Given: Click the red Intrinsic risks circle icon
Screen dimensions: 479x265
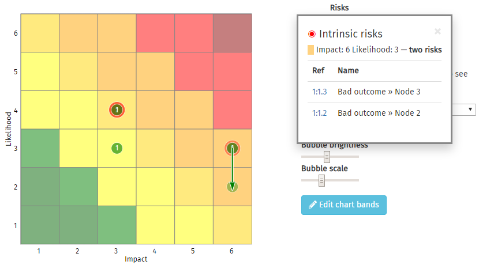Looking at the screenshot, I should click(x=312, y=35).
